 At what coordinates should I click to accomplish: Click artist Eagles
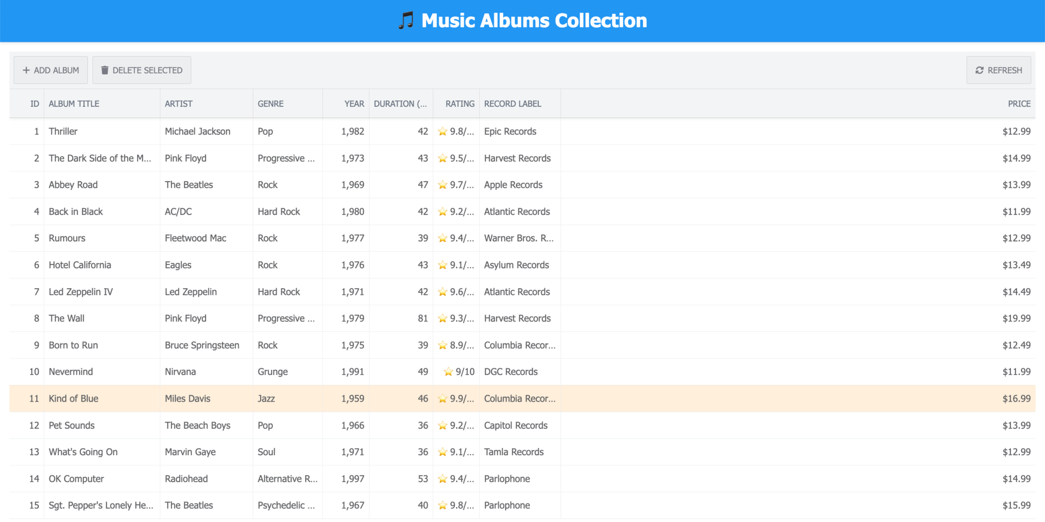pos(207,265)
